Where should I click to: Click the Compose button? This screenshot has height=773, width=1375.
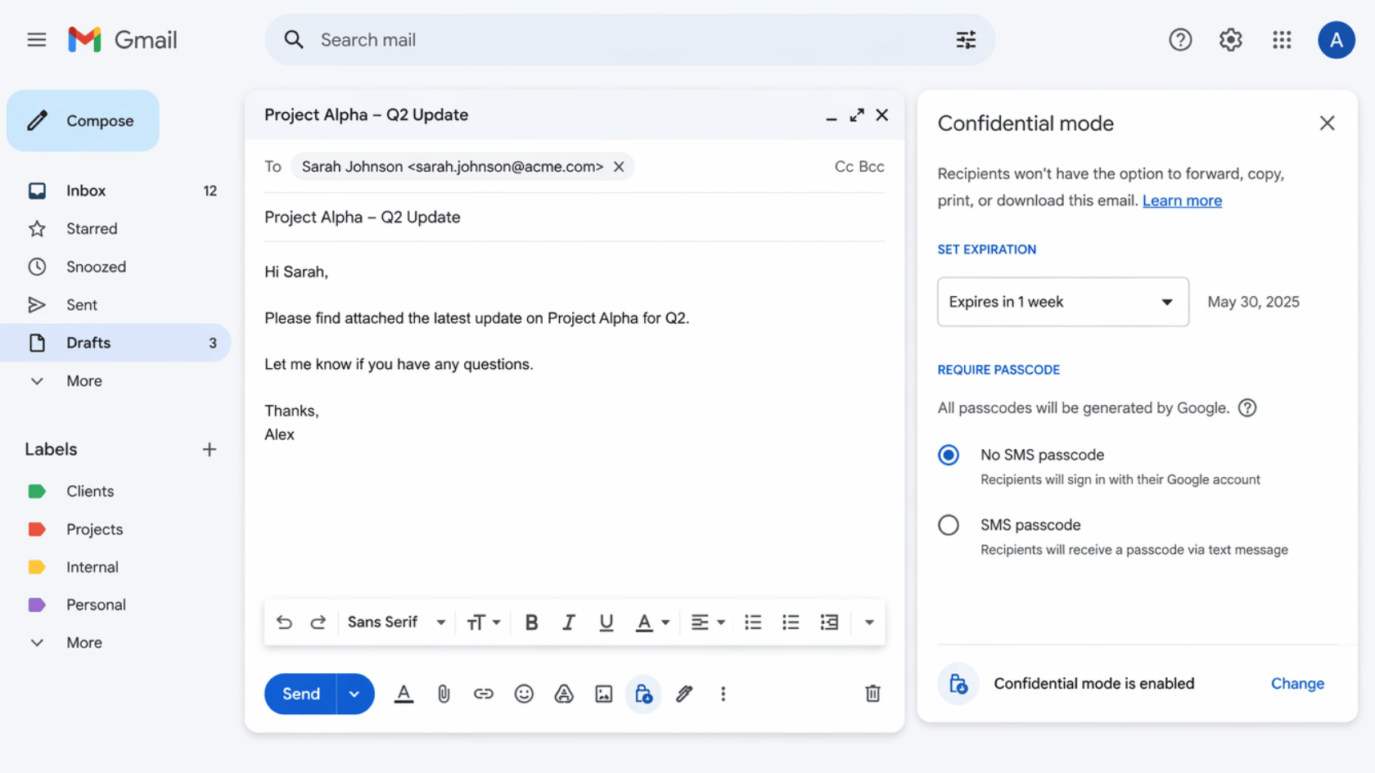83,121
